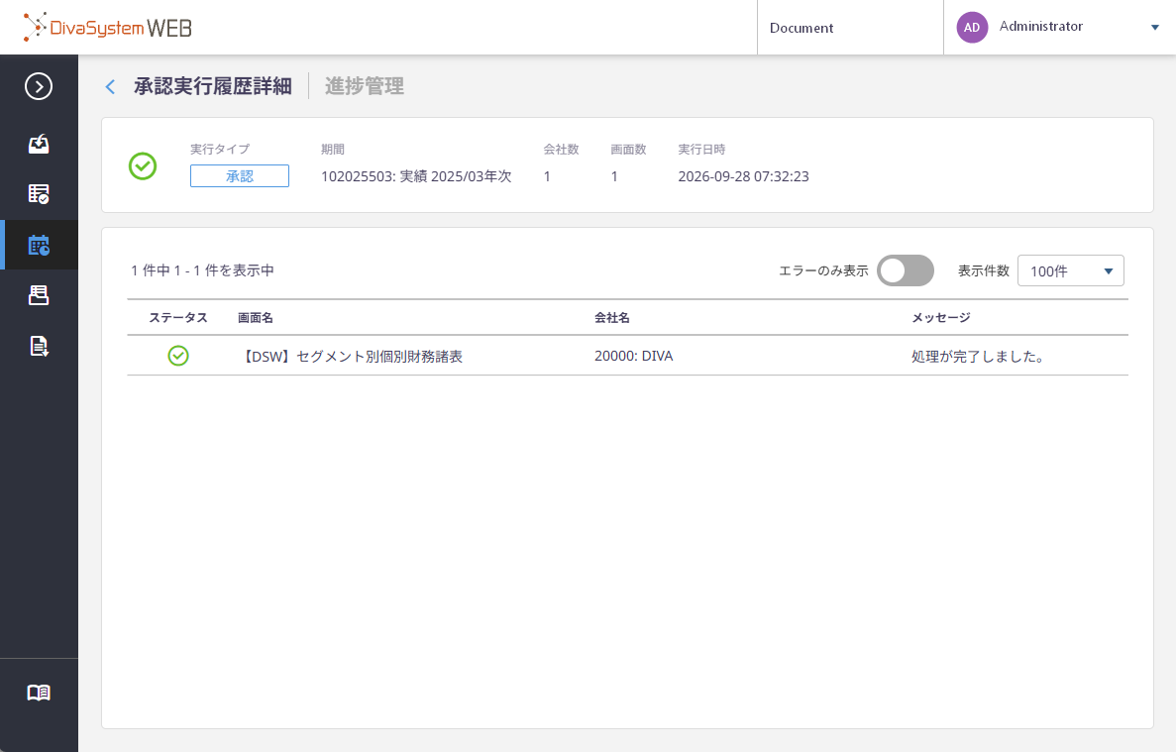Select the calendar progress icon in sidebar

click(x=39, y=245)
